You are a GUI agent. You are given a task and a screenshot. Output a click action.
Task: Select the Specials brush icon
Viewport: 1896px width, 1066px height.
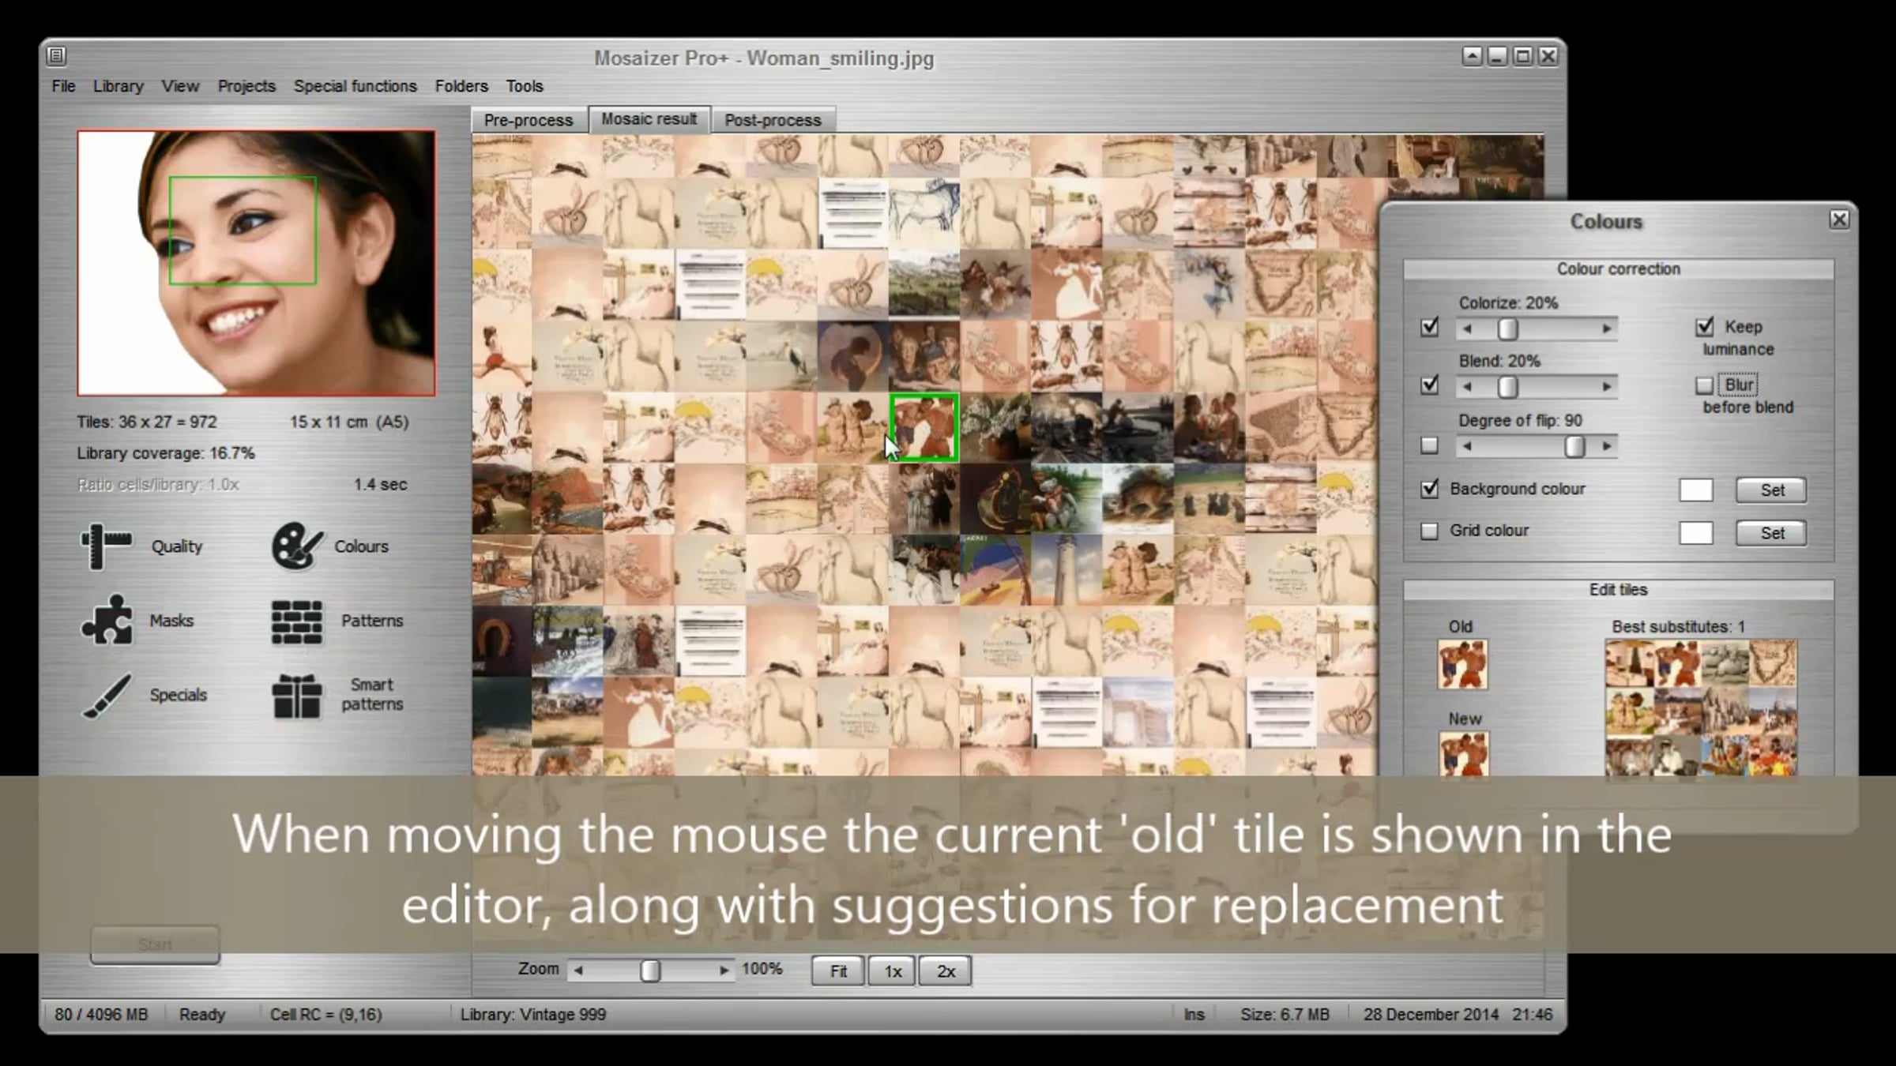coord(107,696)
